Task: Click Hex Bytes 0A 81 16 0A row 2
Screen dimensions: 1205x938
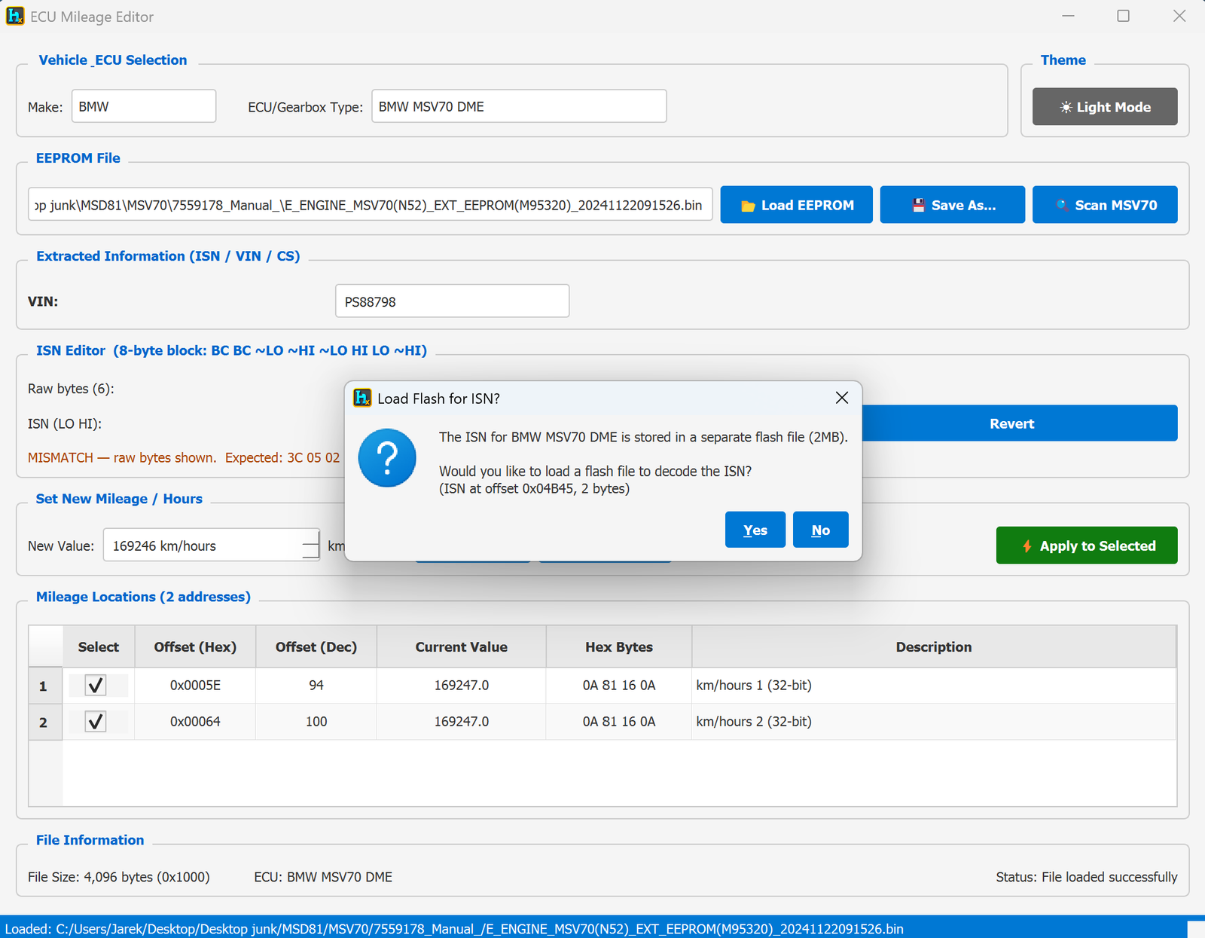Action: [x=619, y=722]
